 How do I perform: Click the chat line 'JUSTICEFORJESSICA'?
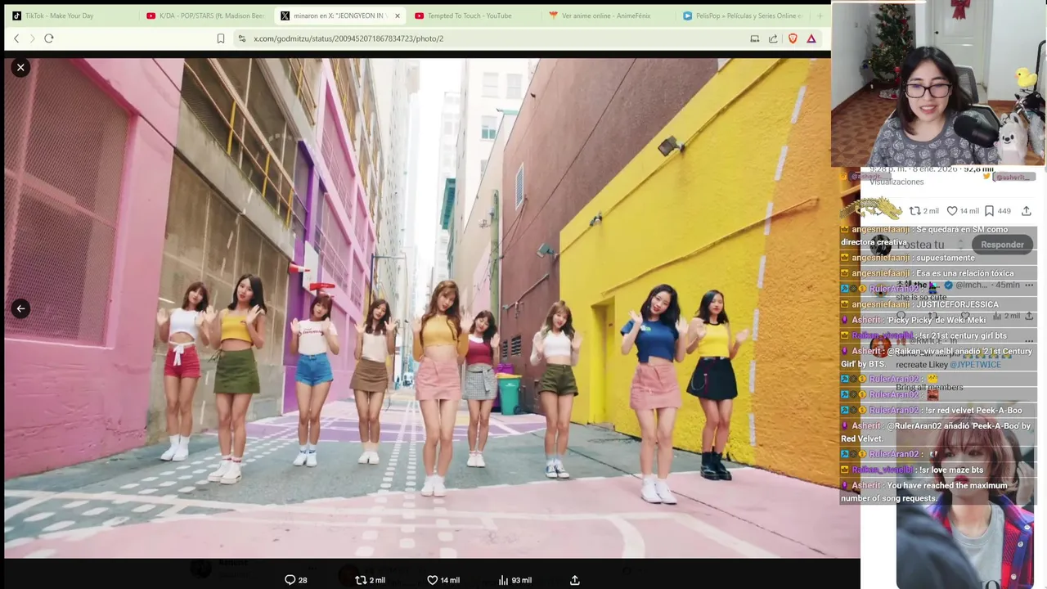coord(957,304)
